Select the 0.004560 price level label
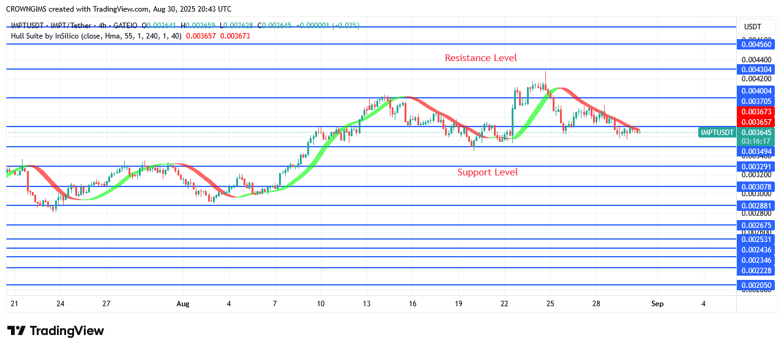 point(756,45)
